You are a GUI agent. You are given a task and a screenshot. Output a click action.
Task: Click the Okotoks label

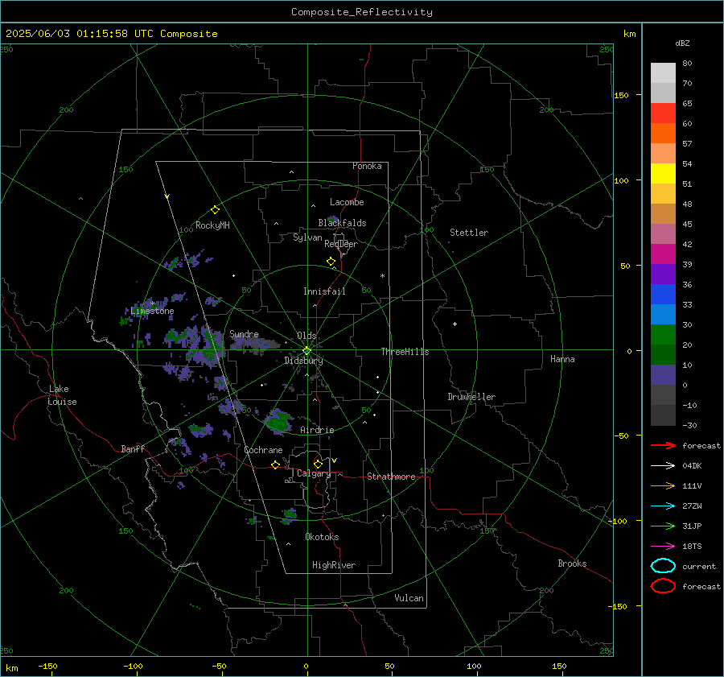322,536
